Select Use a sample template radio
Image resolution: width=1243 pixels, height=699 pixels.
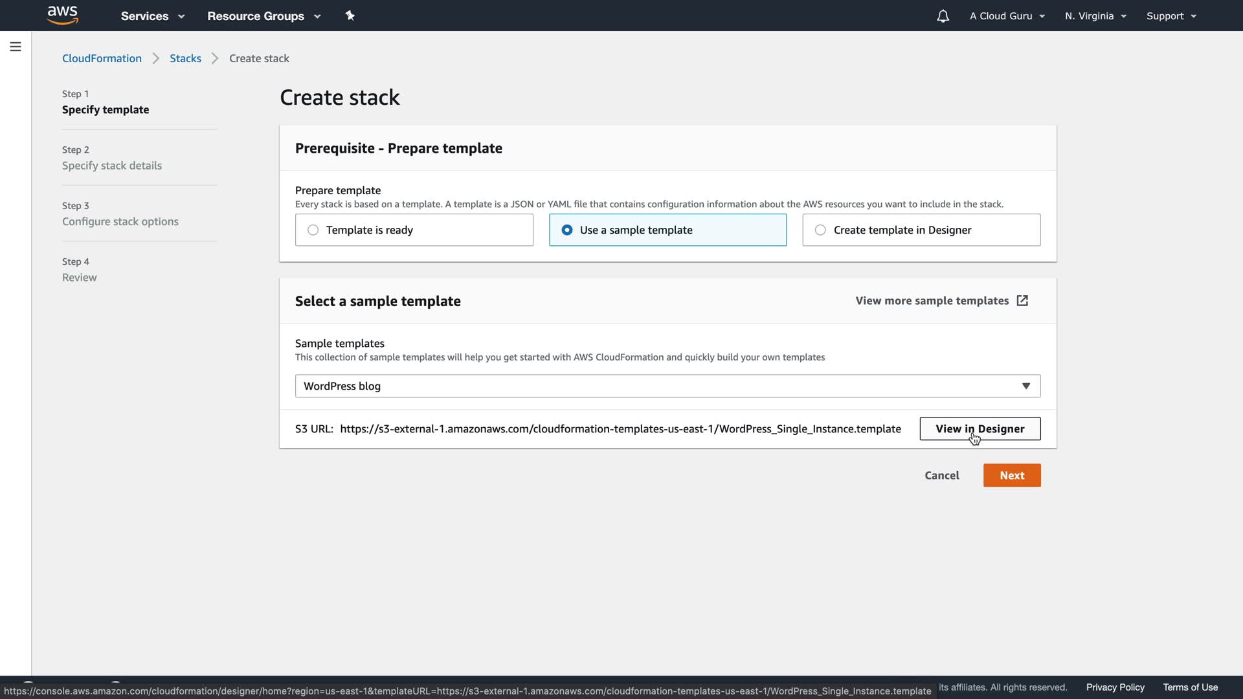567,230
